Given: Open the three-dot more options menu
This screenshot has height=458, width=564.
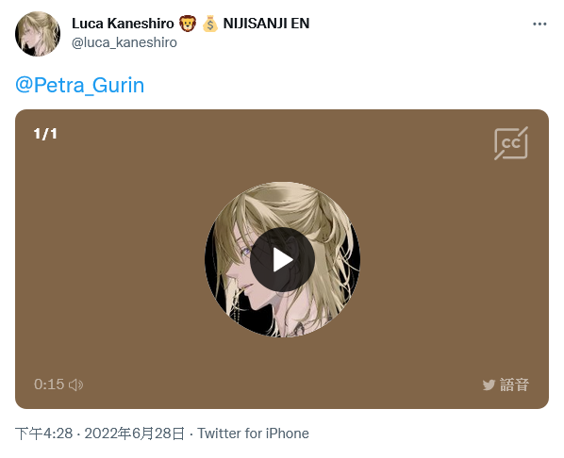Looking at the screenshot, I should 539,25.
